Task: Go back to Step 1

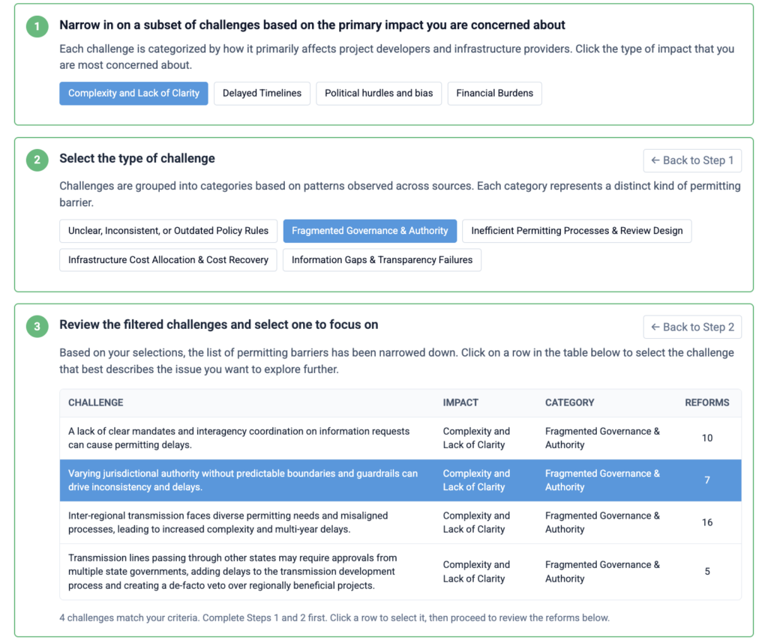Action: pos(691,160)
